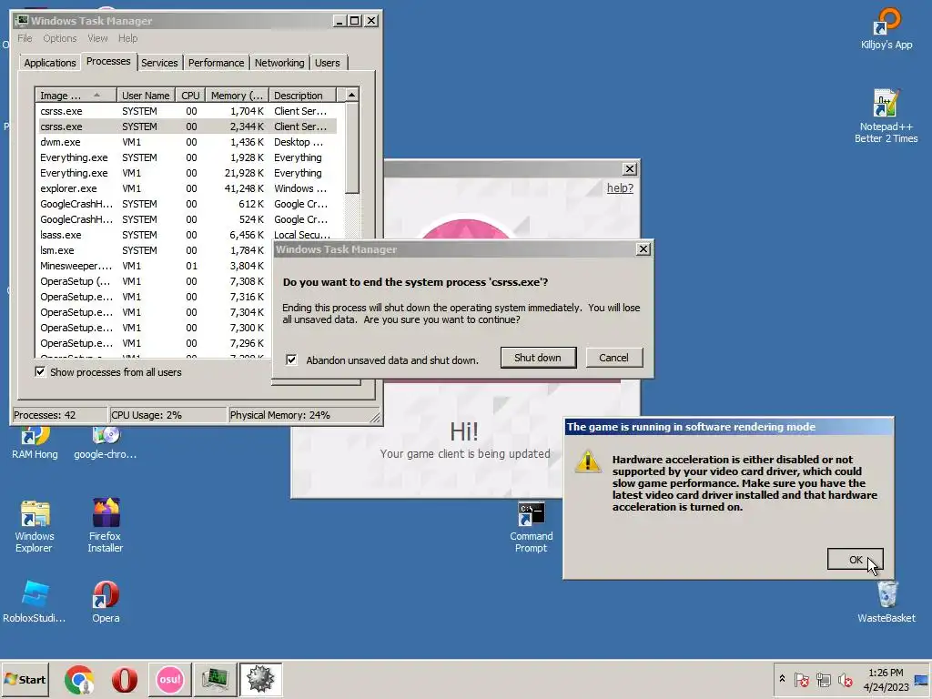
Task: Show hidden tray icons arrow
Action: point(782,679)
